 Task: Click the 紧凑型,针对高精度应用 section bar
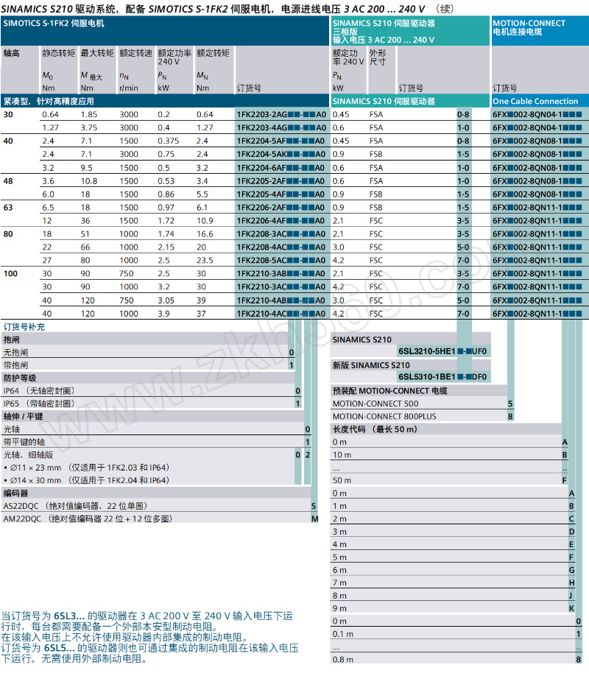point(49,101)
